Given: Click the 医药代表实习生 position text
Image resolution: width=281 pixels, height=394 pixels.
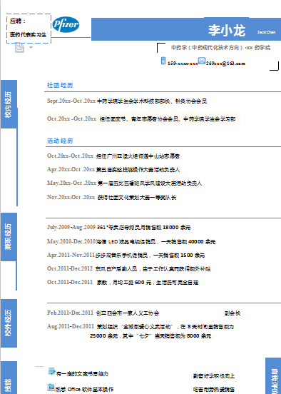Looking at the screenshot, I should coord(28,35).
